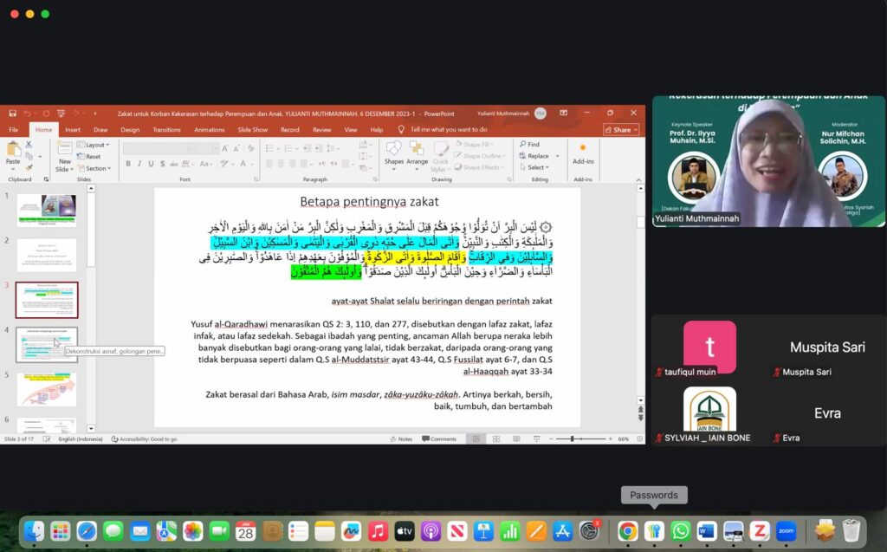Viewport: 887px width, 552px height.
Task: Select slide 5 thumbnail
Action: click(x=47, y=389)
